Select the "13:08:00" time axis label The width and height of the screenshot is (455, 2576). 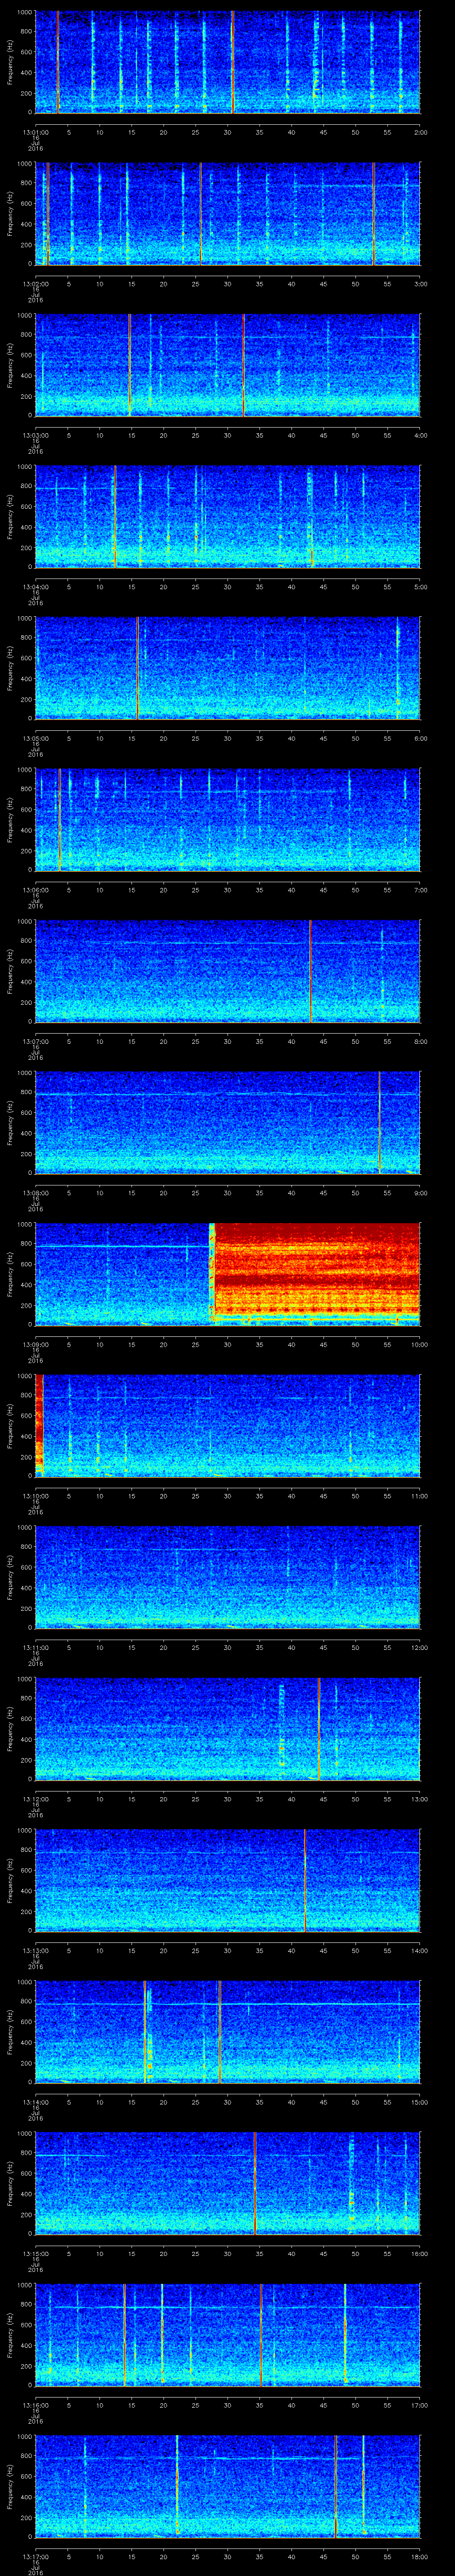pos(35,1193)
